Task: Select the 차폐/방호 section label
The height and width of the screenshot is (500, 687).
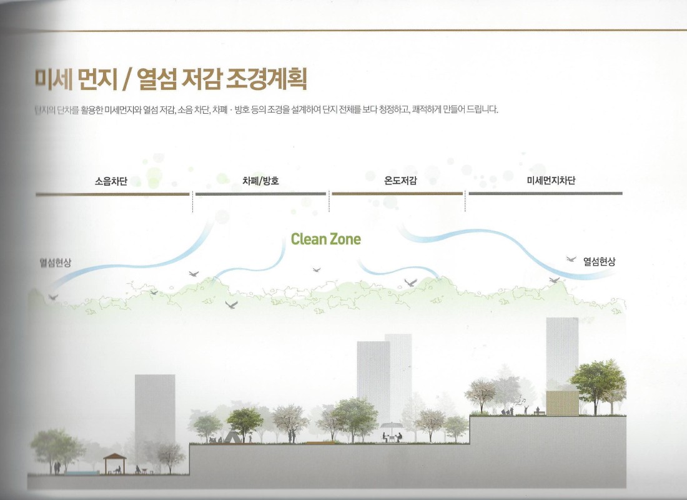Action: coord(260,181)
